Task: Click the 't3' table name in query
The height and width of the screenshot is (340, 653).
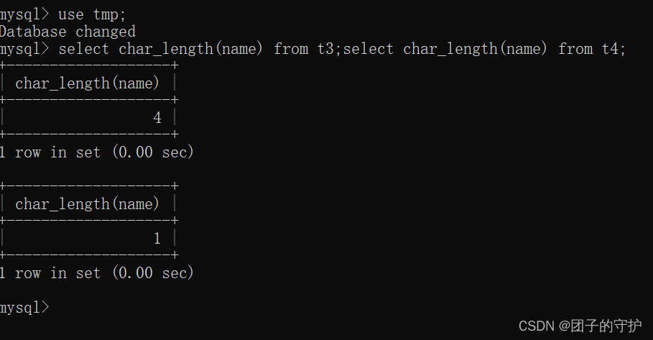Action: coord(325,49)
